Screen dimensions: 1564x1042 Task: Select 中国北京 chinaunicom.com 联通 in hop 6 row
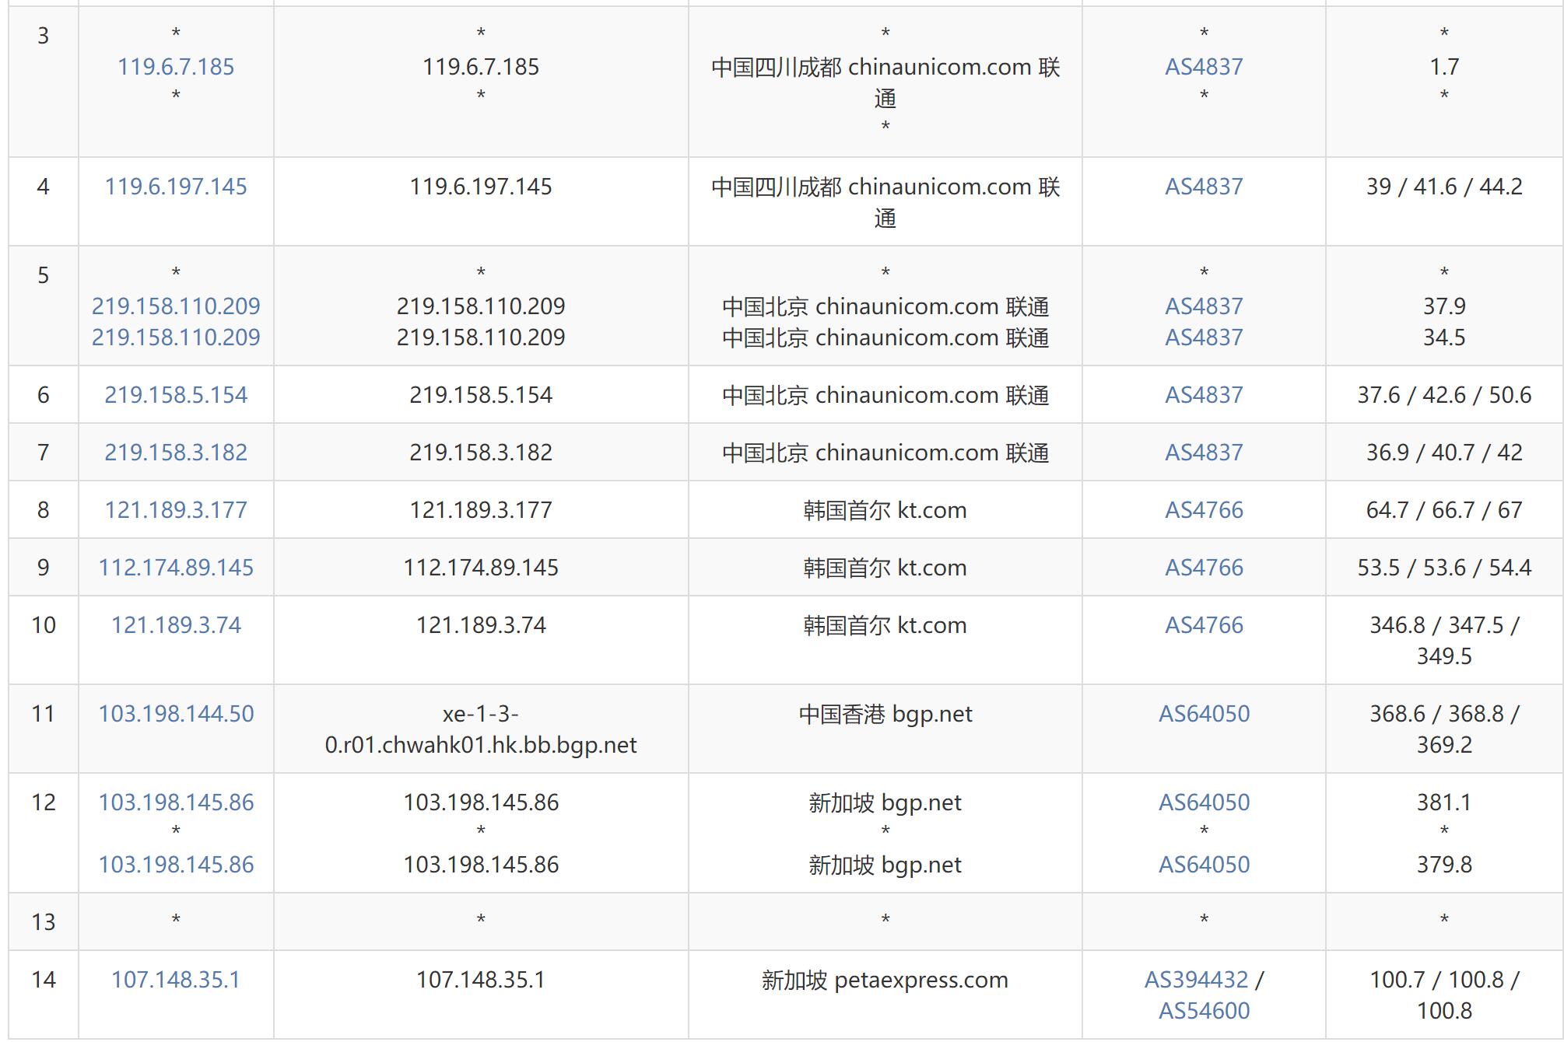pos(885,395)
